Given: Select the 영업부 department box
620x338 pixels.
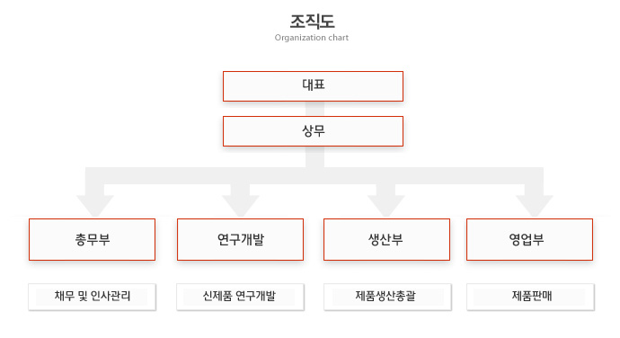Looking at the screenshot, I should 529,239.
